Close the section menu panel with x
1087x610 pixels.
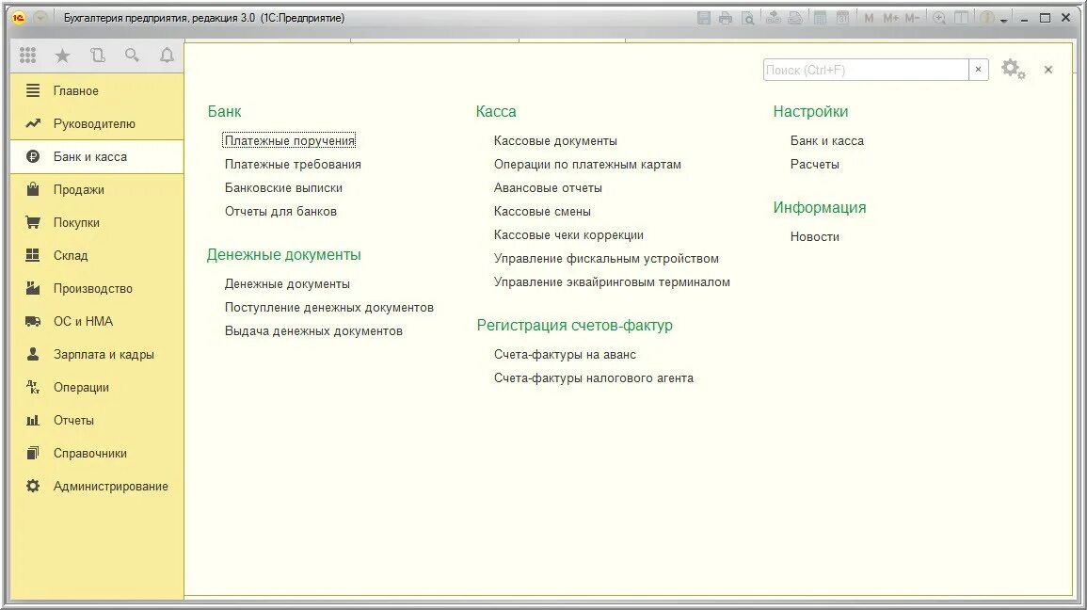pos(1048,70)
